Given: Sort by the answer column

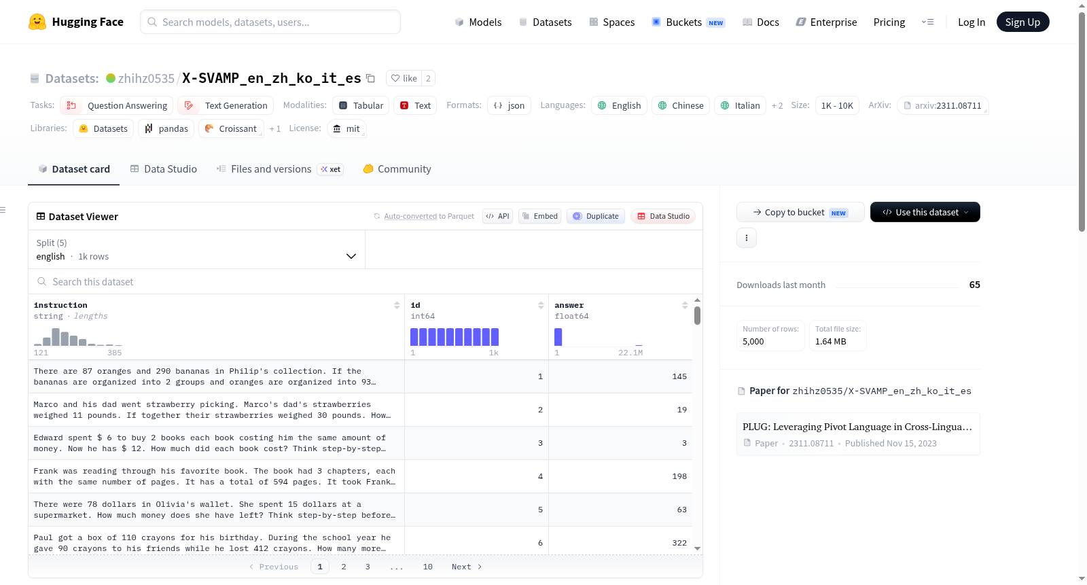Looking at the screenshot, I should click(685, 306).
